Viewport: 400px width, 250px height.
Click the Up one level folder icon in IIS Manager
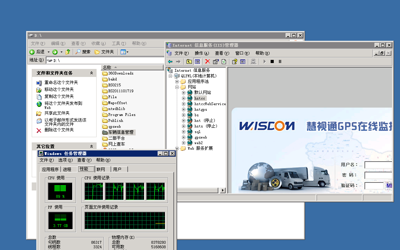[x=189, y=62]
